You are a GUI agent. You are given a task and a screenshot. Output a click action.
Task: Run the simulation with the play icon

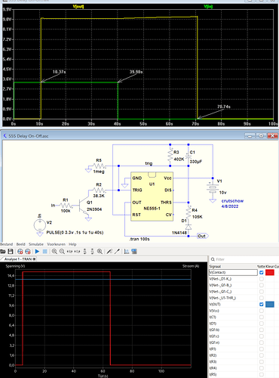click(37, 251)
